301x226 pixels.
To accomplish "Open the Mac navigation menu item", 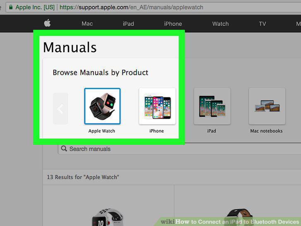I will pos(87,24).
